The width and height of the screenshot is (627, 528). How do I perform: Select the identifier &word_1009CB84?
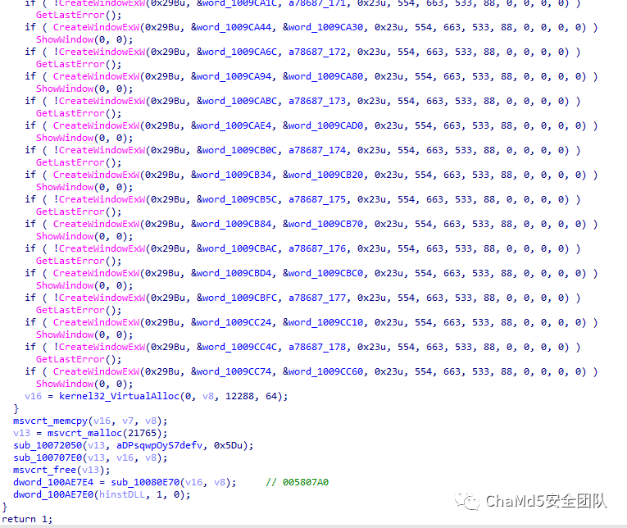(231, 224)
